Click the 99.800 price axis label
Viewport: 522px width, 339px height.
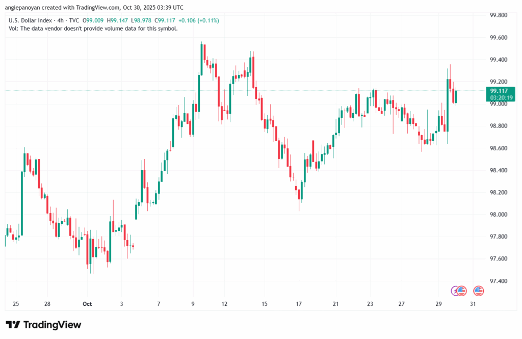(499, 16)
